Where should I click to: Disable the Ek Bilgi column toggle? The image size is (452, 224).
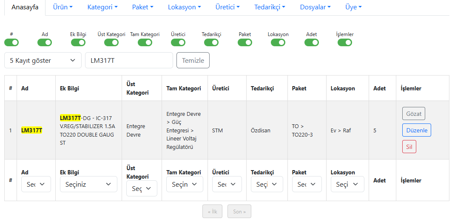[78, 42]
